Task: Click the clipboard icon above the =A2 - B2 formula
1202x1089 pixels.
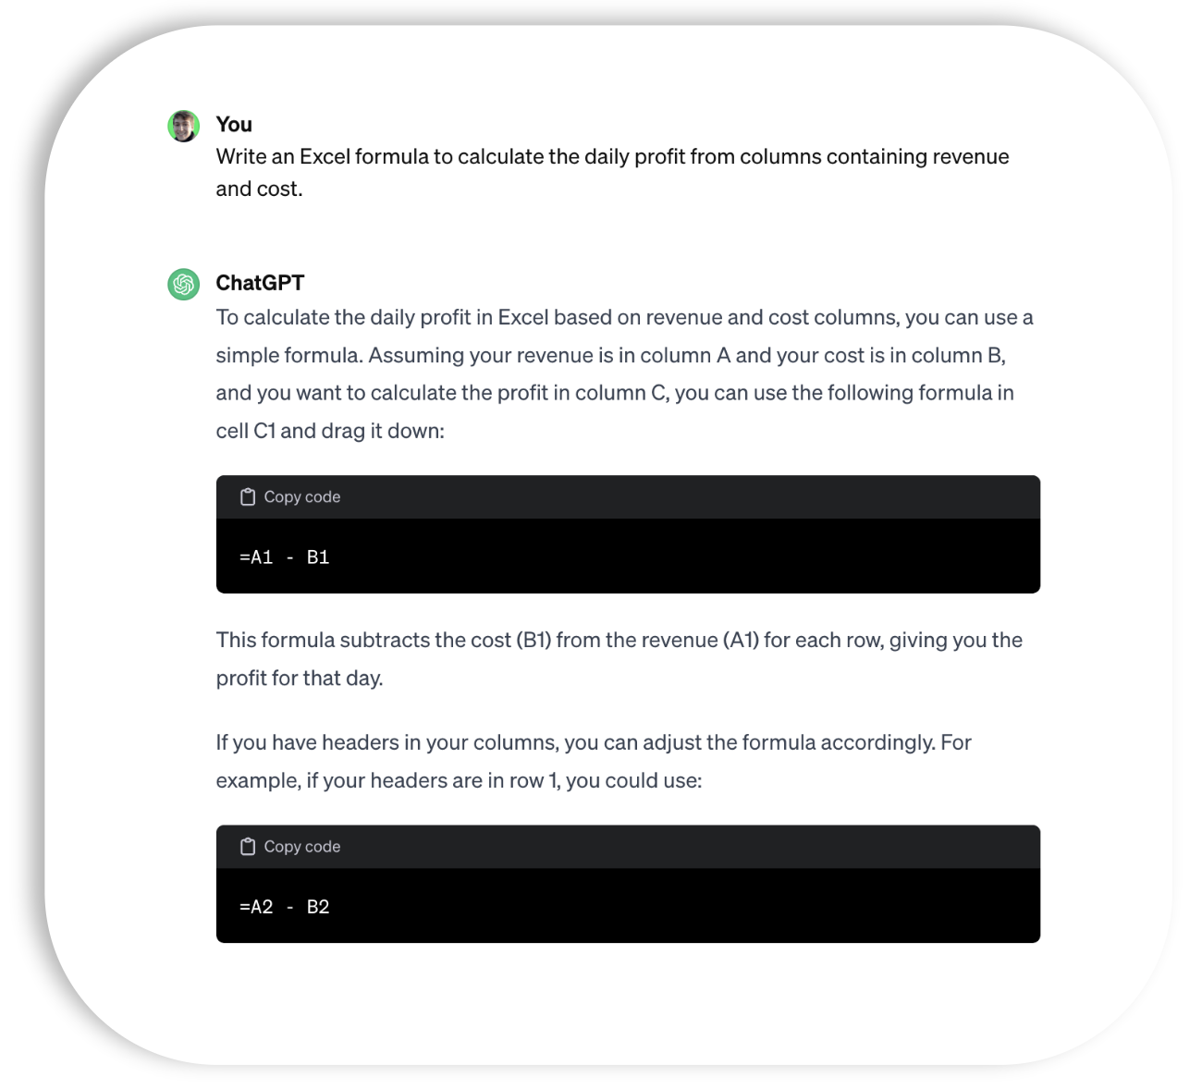Action: (247, 847)
